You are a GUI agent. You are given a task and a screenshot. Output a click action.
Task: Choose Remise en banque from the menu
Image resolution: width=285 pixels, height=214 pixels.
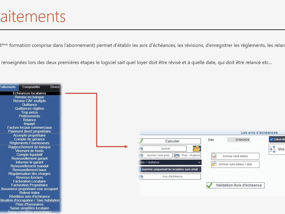pyautogui.click(x=29, y=97)
